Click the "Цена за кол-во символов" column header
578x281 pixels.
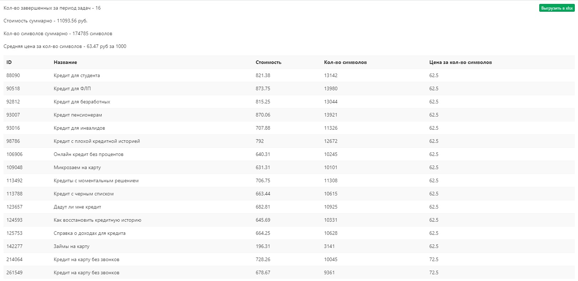click(460, 62)
